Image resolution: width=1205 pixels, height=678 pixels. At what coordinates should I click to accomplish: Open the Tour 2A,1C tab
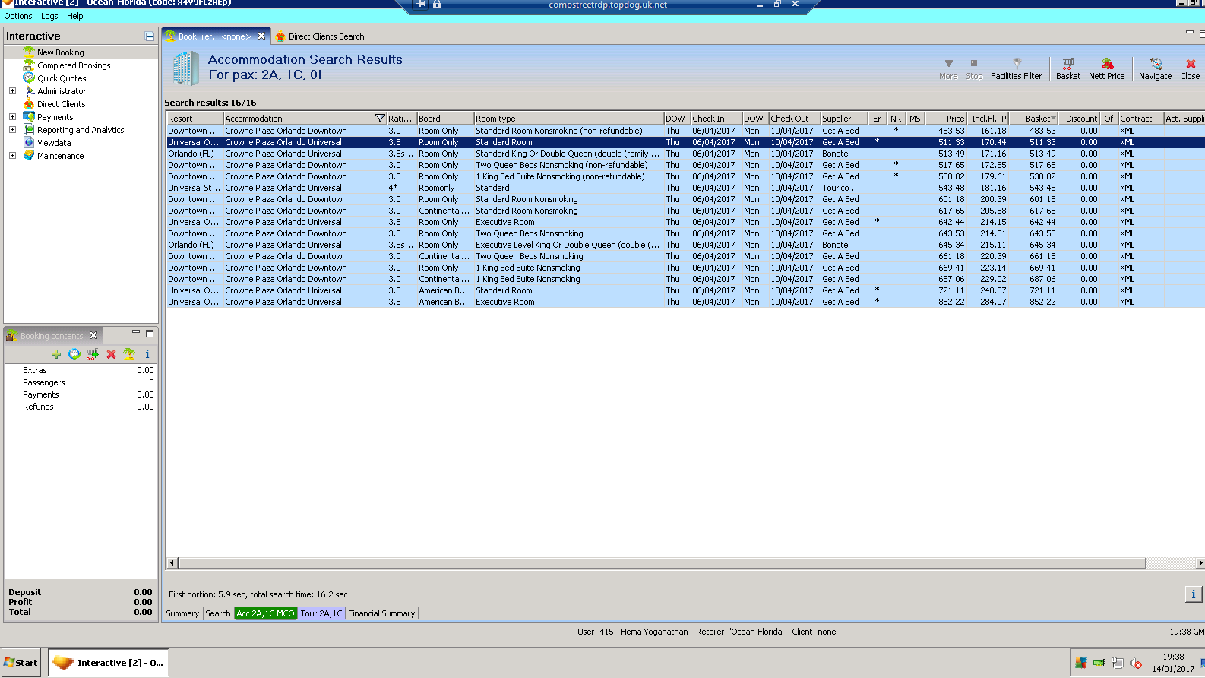tap(321, 613)
